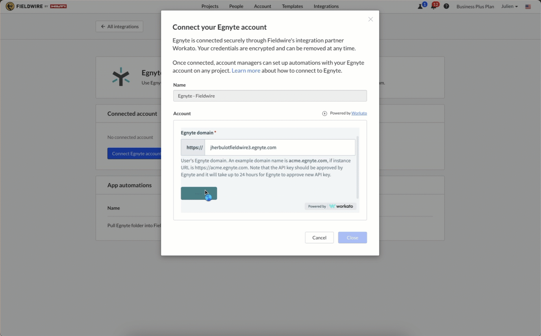Open the Templates menu item
The height and width of the screenshot is (336, 541).
pyautogui.click(x=292, y=6)
